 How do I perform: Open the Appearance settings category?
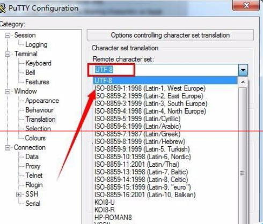click(42, 101)
